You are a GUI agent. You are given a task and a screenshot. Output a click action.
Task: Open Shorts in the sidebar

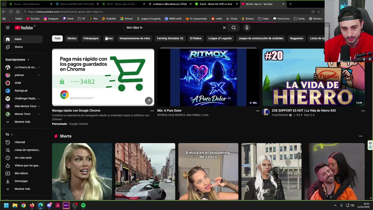point(23,47)
